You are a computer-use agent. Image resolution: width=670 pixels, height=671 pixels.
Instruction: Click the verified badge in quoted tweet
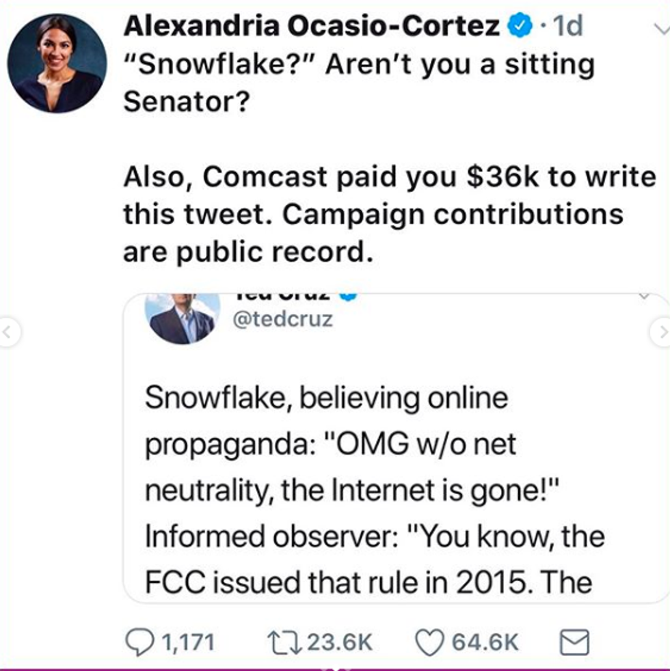[x=349, y=296]
